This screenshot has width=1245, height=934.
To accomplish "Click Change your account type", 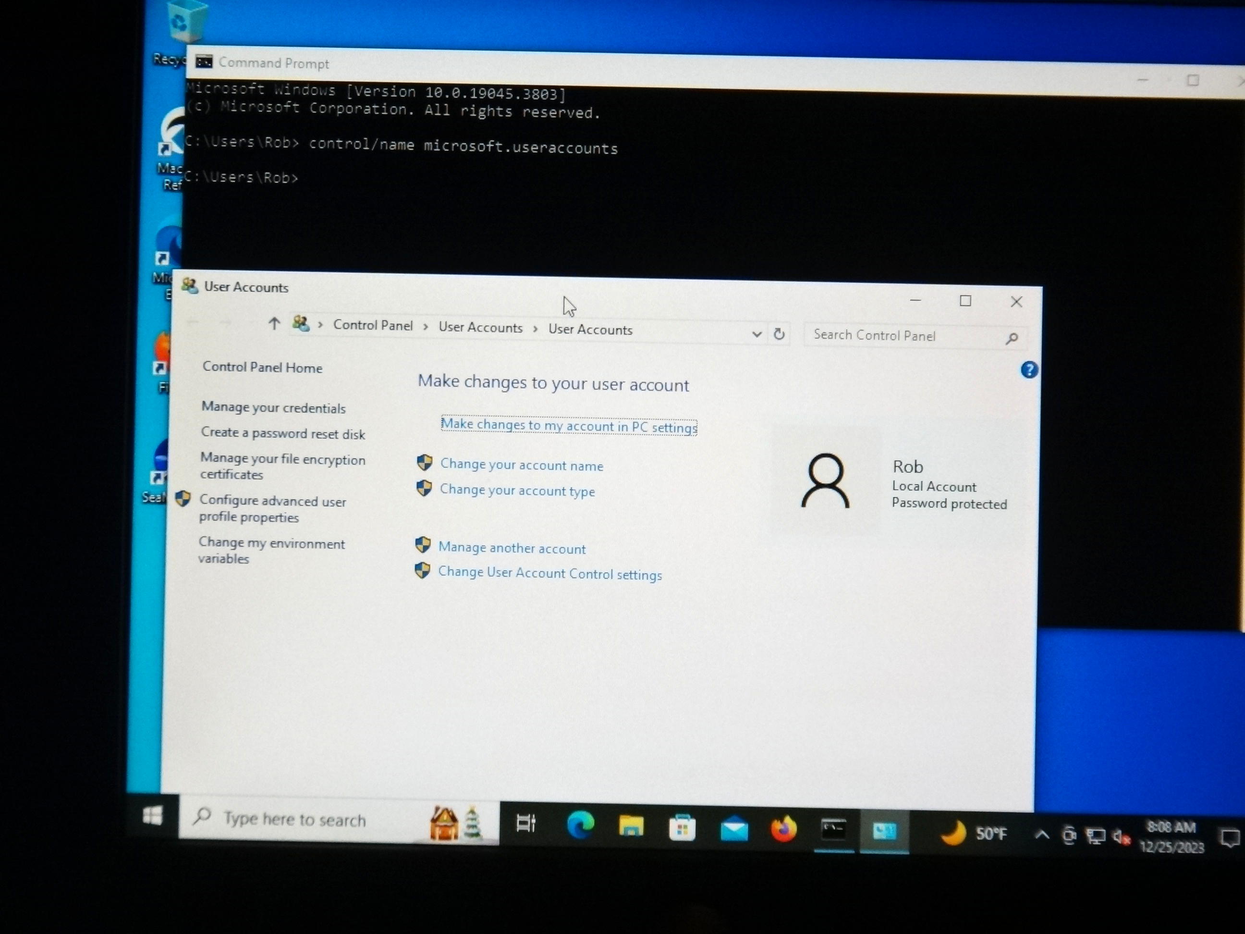I will coord(517,491).
